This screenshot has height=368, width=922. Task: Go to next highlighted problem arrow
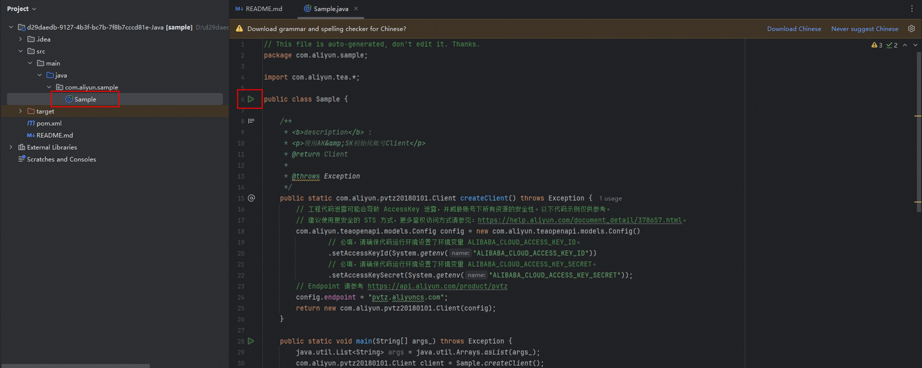pyautogui.click(x=915, y=45)
